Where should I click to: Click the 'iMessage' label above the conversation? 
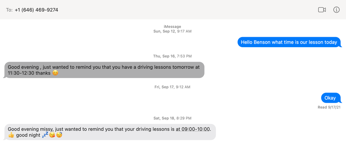(x=172, y=27)
